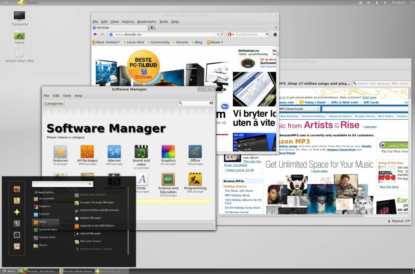Open the Software Manager View menu
Image resolution: width=415 pixels, height=274 pixels.
click(x=67, y=96)
